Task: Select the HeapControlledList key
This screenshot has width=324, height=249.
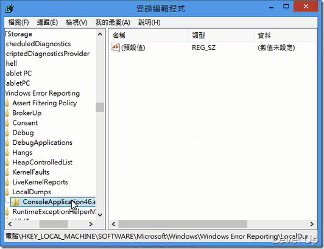Action: (43, 162)
